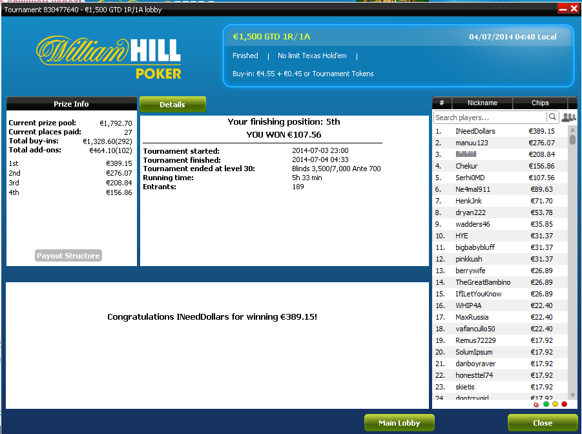Open the Payout Structure button

click(68, 255)
